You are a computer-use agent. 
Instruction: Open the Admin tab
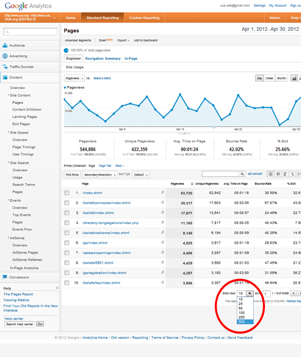(x=275, y=18)
